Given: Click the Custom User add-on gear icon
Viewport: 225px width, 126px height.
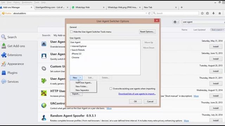Looking at the screenshot, I should (x=44, y=69).
